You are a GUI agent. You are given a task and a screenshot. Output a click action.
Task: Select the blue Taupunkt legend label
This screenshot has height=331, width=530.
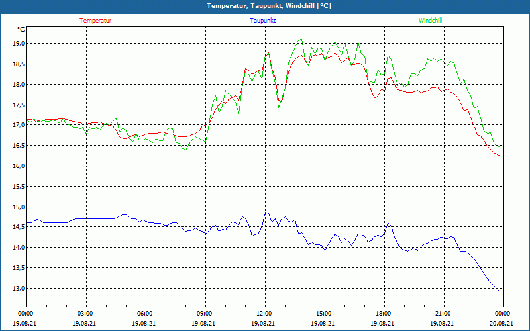(263, 21)
